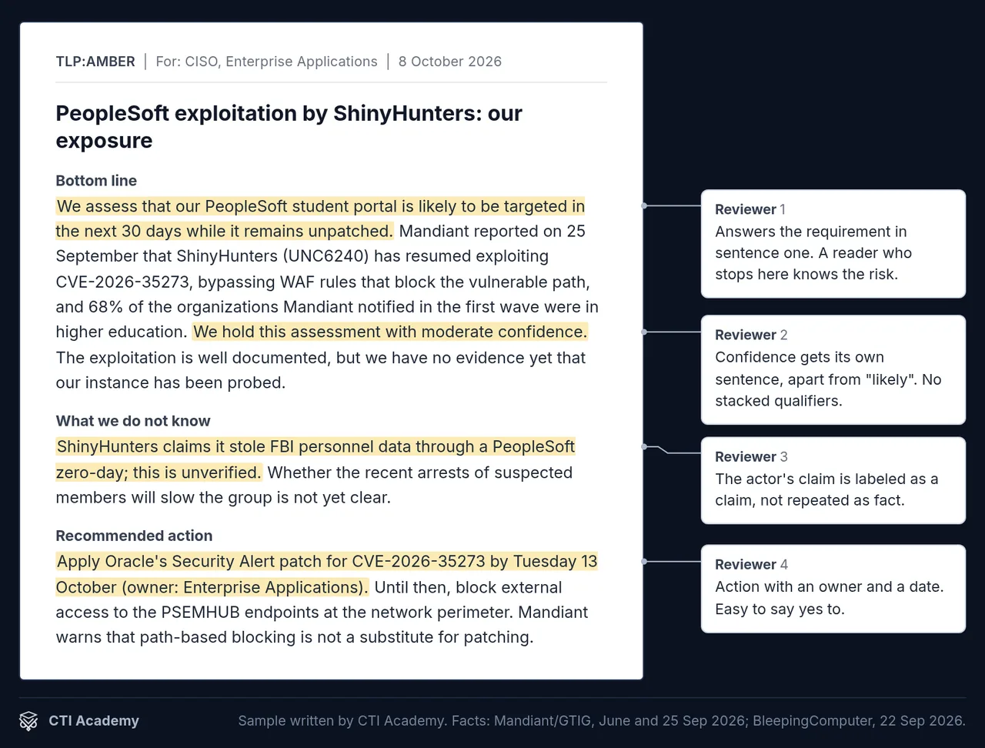Click the sentence 'Until then, block external access'
This screenshot has height=748, width=985.
(322, 599)
